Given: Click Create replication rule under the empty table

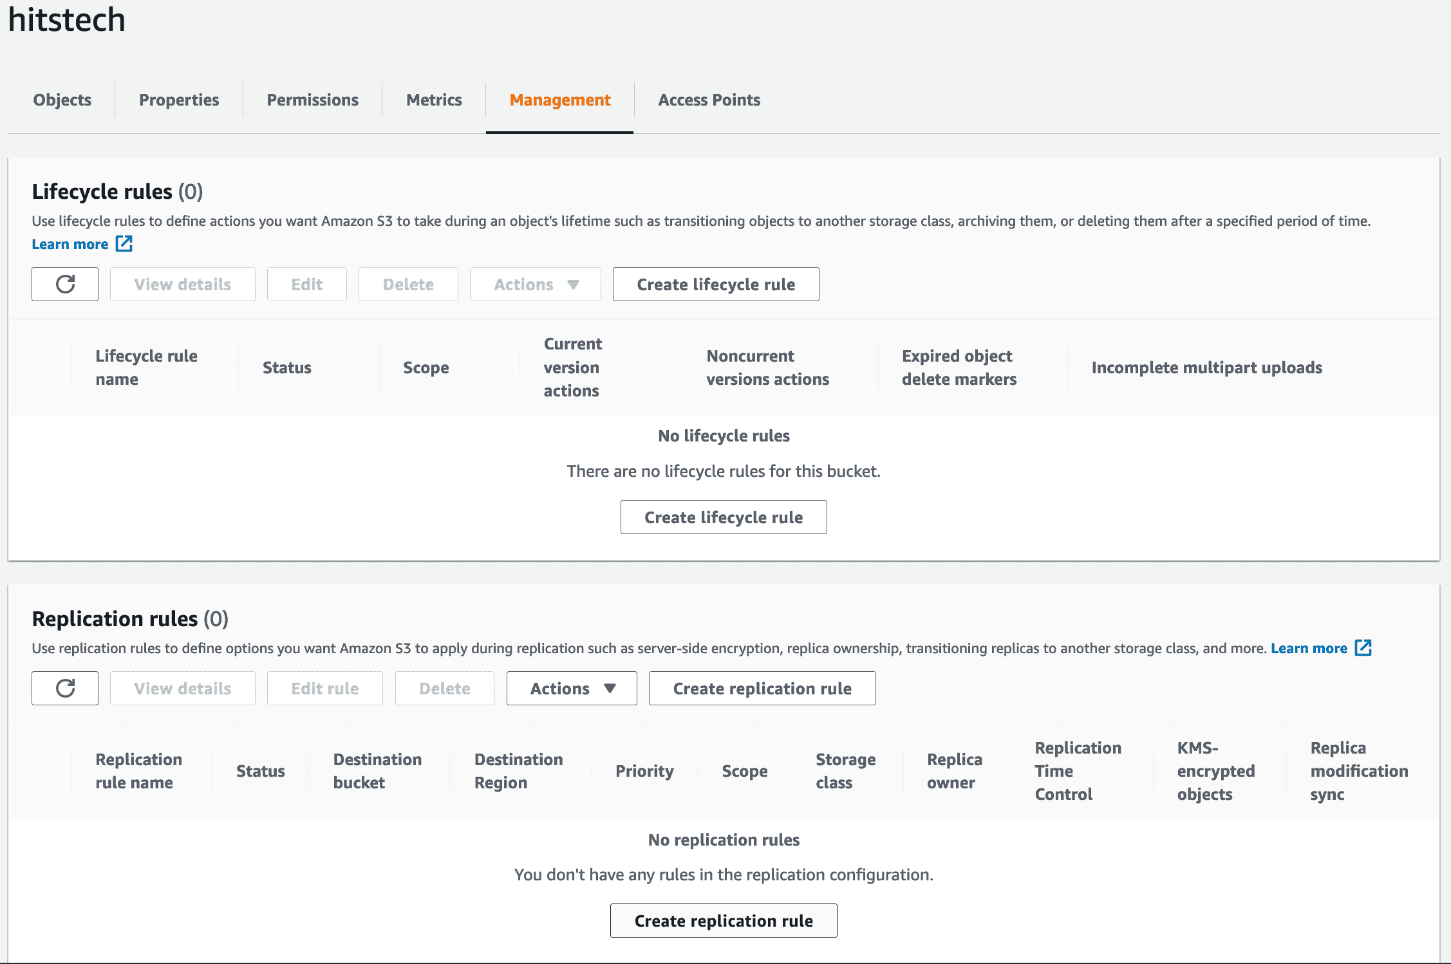Looking at the screenshot, I should pos(724,920).
